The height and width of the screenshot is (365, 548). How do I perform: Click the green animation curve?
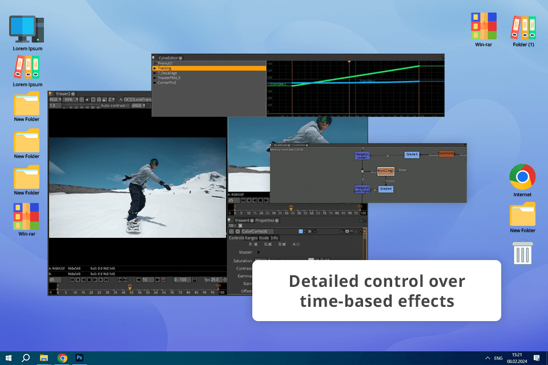coord(356,75)
